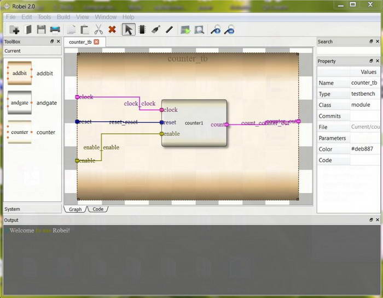Click the red X delete icon
The width and height of the screenshot is (383, 298).
[x=112, y=29]
